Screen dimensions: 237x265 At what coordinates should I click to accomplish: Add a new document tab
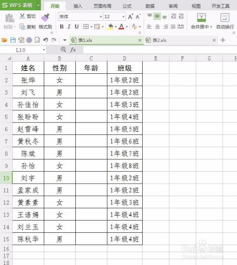[x=223, y=40]
